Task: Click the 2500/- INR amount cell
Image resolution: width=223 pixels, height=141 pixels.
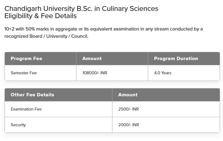Action: [128, 109]
